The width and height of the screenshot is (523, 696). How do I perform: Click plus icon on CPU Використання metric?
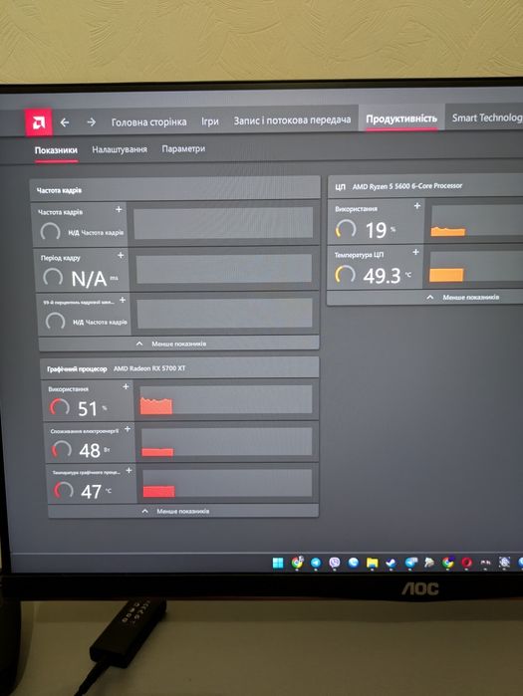(416, 205)
